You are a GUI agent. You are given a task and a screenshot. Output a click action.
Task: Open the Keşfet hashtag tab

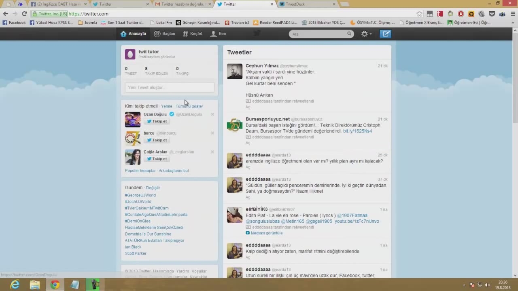(x=192, y=34)
